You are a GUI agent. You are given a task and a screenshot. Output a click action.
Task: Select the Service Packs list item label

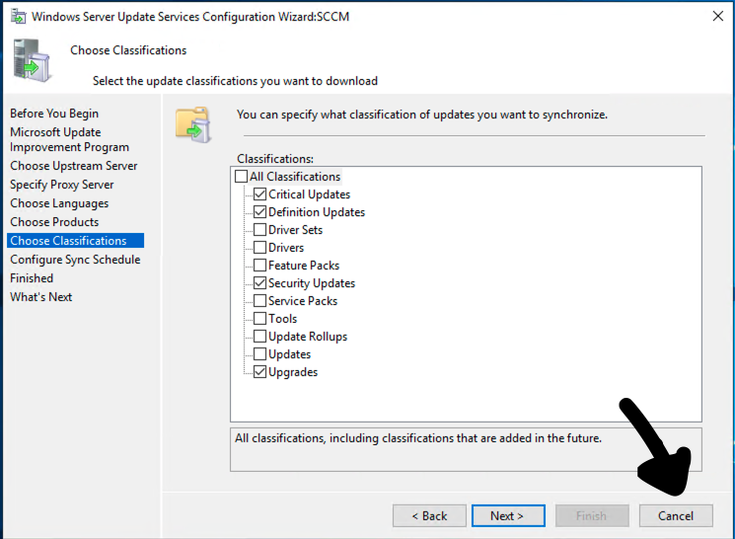[x=303, y=301]
